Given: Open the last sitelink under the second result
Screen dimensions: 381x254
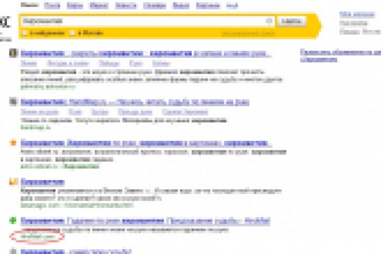Looking at the screenshot, I should pyautogui.click(x=185, y=112).
